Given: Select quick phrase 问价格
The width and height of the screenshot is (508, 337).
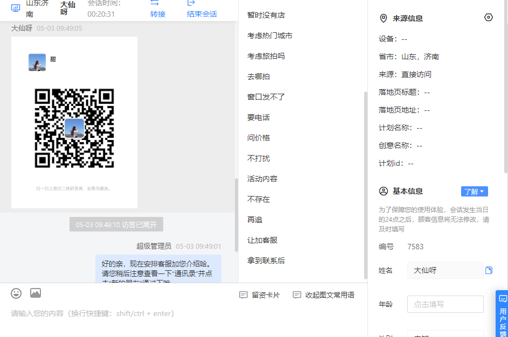Looking at the screenshot, I should point(259,138).
